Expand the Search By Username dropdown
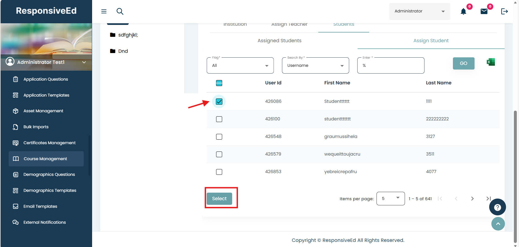The image size is (519, 247). click(315, 65)
